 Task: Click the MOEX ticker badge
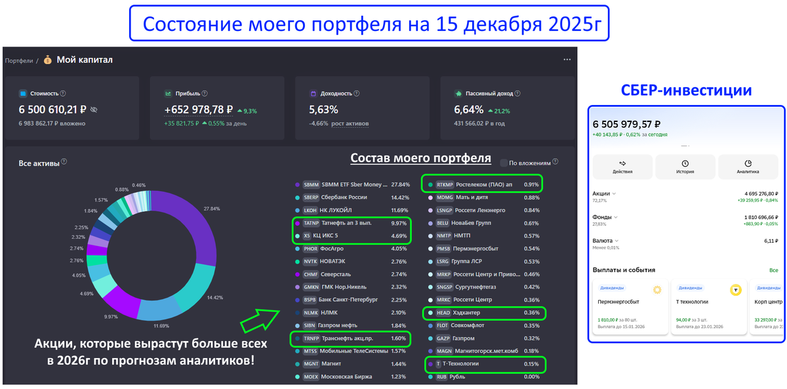click(x=311, y=377)
